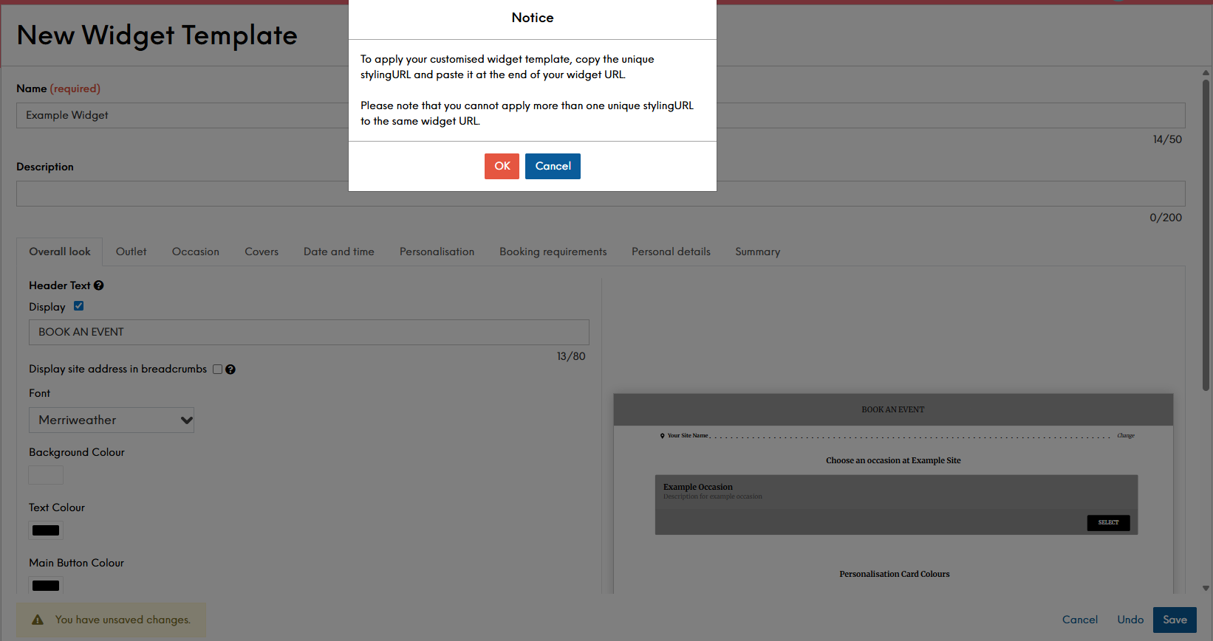The width and height of the screenshot is (1213, 641).
Task: Open the Text Colour swatch
Action: tap(46, 530)
